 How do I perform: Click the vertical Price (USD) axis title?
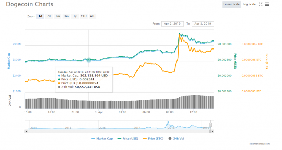coord(235,61)
